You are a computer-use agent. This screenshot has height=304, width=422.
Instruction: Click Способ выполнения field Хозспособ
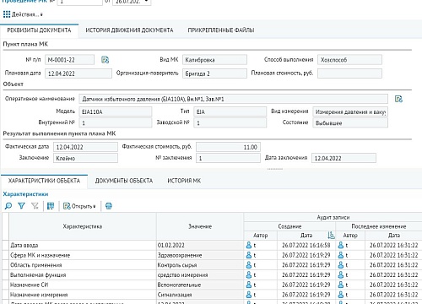pyautogui.click(x=349, y=60)
